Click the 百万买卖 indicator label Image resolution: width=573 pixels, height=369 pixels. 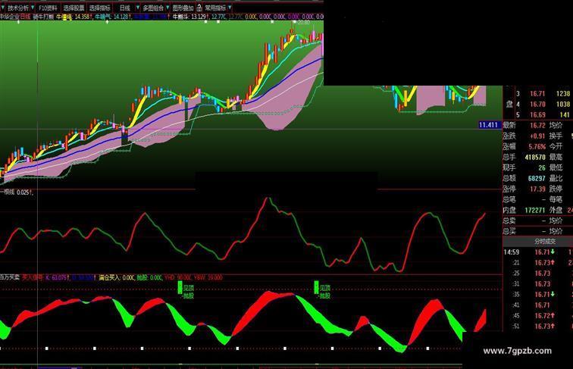click(10, 277)
